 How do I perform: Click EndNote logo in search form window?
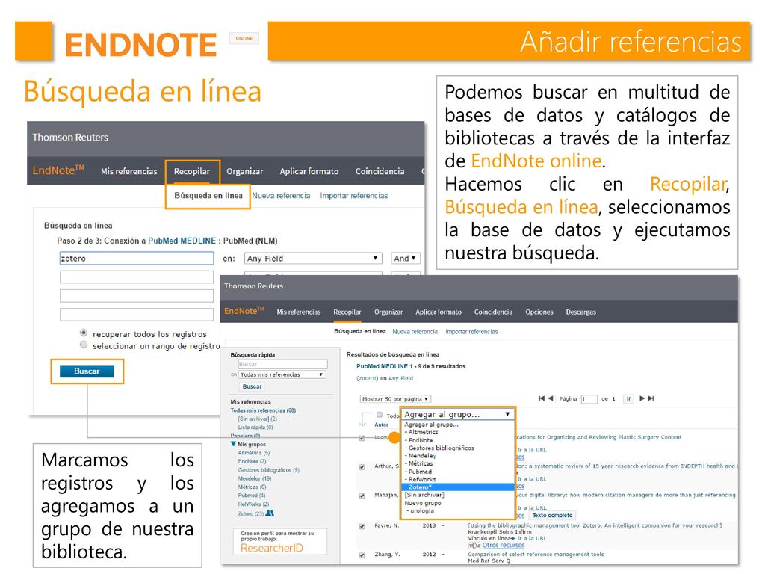(x=58, y=170)
